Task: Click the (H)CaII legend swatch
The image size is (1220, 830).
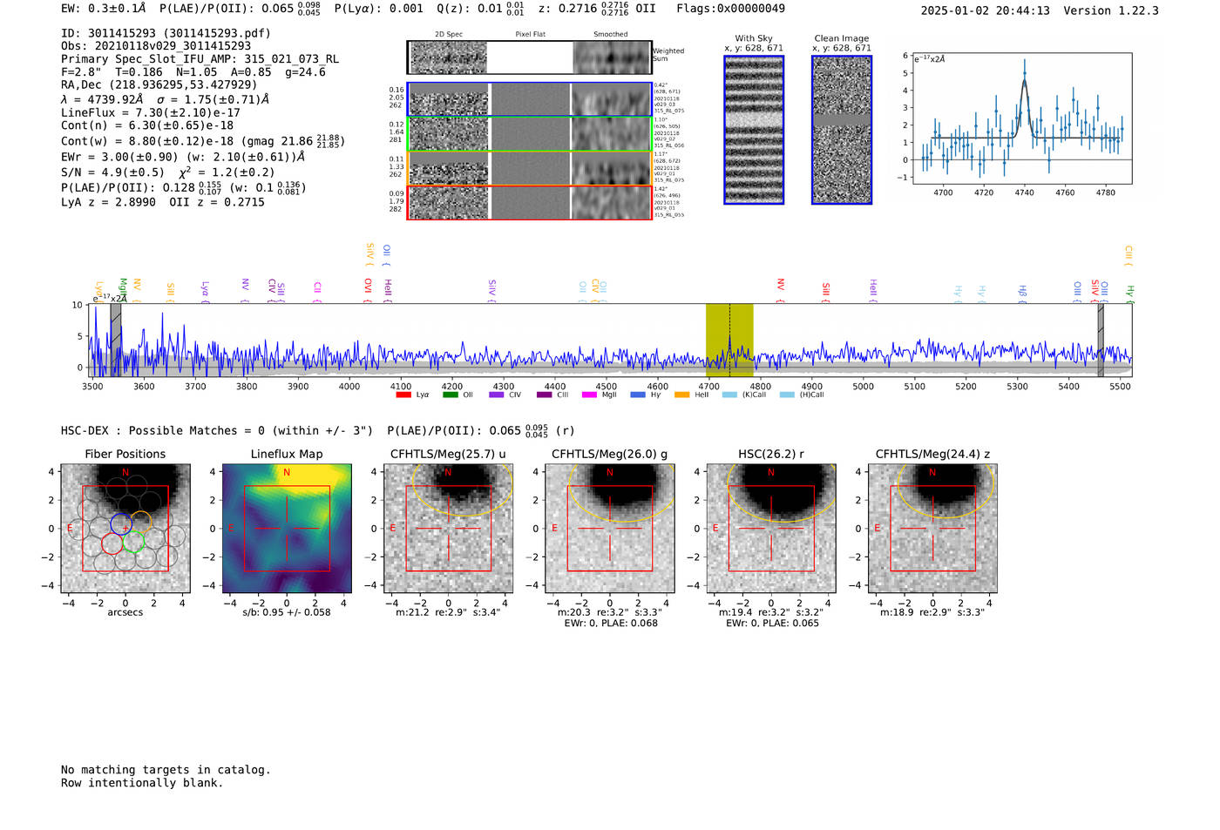Action: tap(787, 395)
